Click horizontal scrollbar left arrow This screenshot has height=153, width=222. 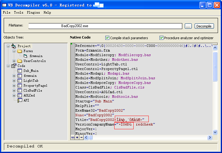click(x=86, y=137)
